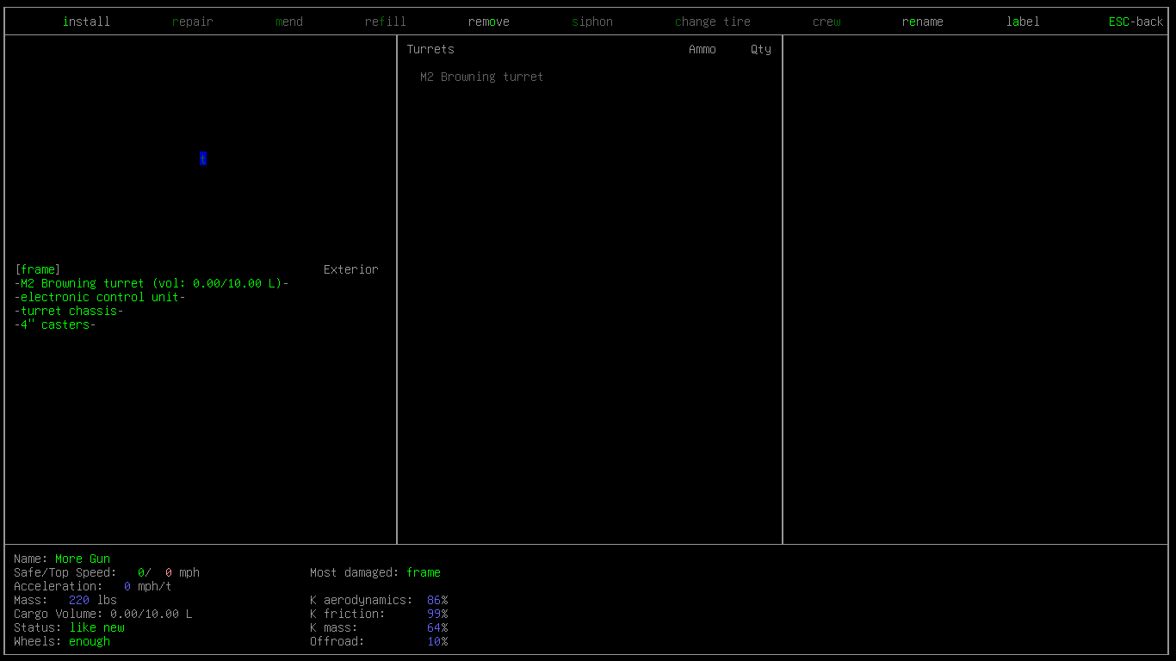Screen dimensions: 1176x661
Task: Click the Exterior location label
Action: pos(351,269)
